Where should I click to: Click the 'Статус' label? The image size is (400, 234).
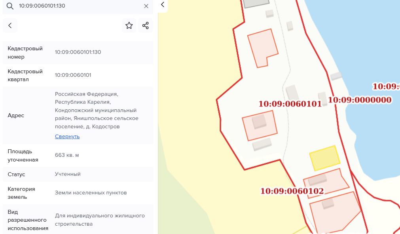(16, 174)
